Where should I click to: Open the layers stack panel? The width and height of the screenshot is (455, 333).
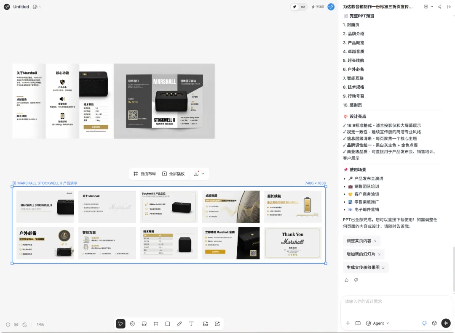(16, 325)
